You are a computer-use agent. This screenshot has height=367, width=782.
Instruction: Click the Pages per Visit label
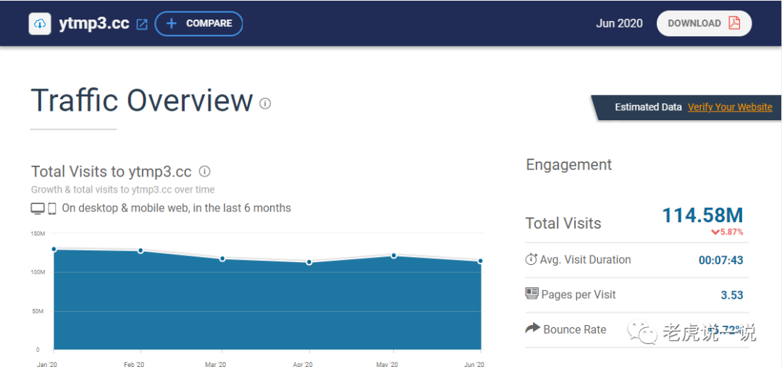tap(579, 295)
